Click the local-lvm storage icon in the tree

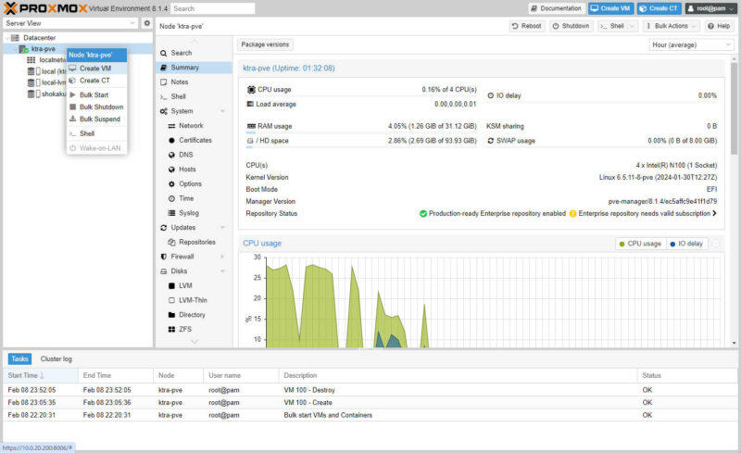pos(31,82)
